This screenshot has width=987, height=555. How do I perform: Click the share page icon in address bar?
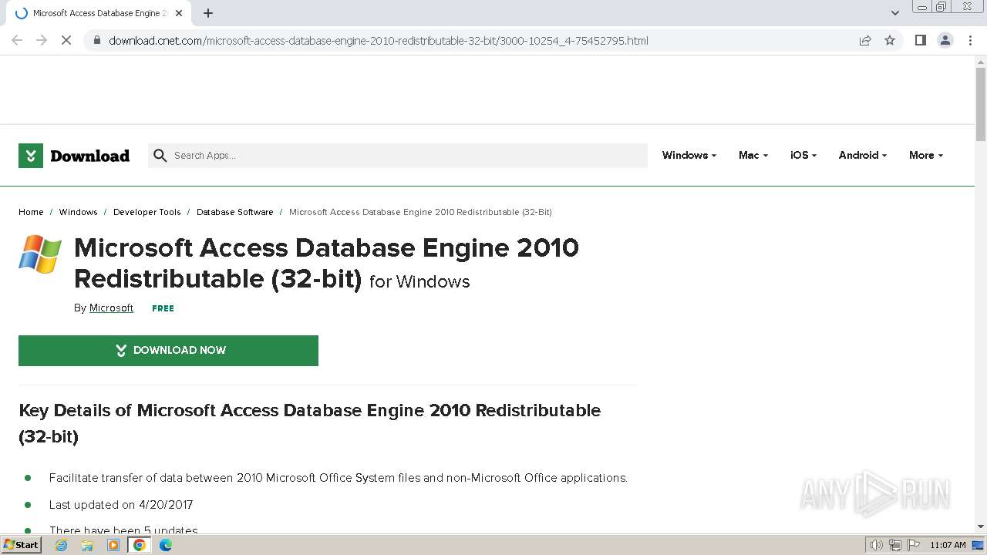[865, 40]
